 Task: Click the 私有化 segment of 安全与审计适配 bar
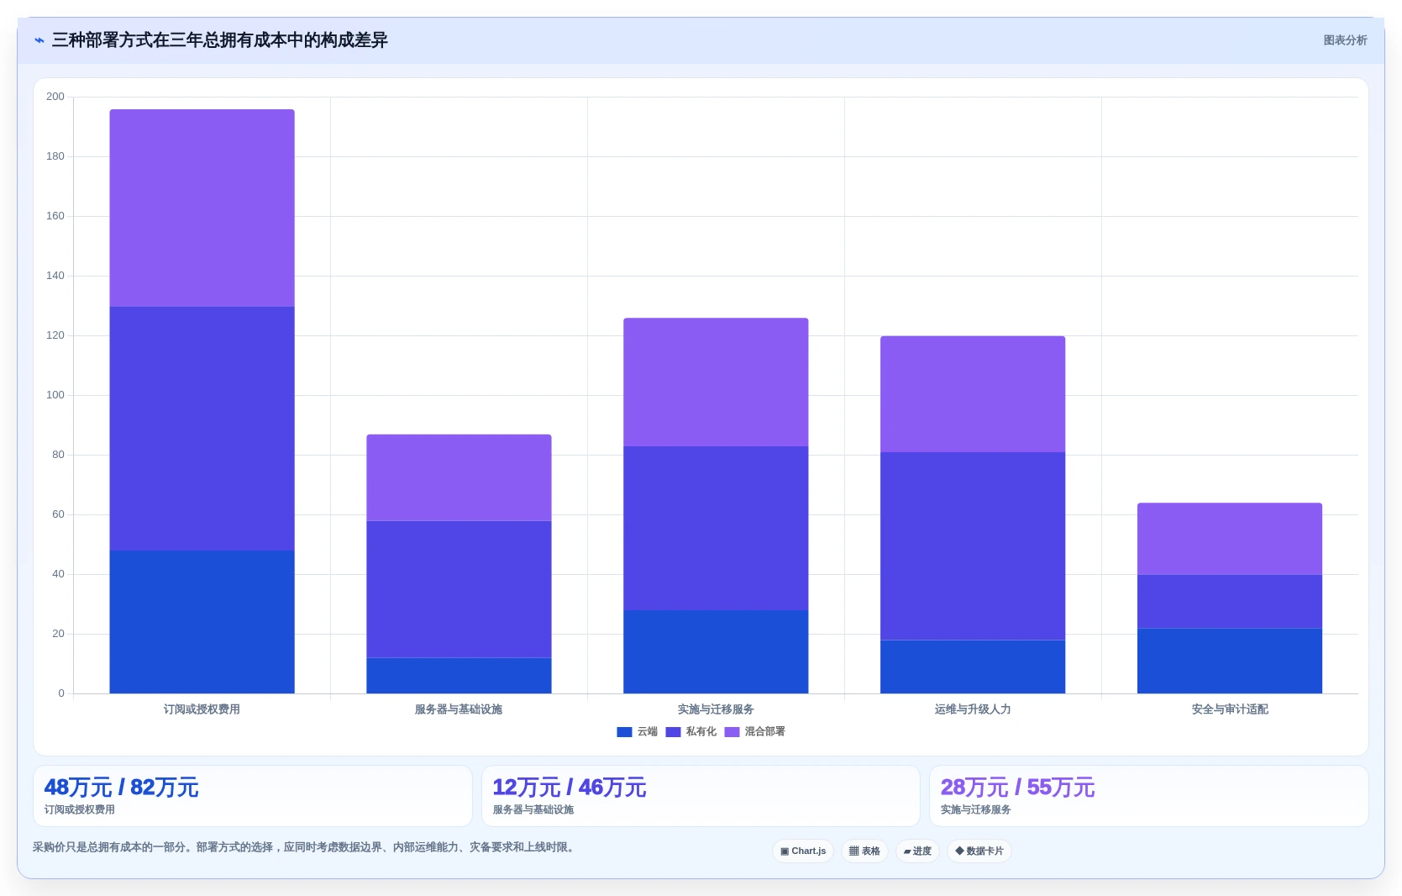1230,602
